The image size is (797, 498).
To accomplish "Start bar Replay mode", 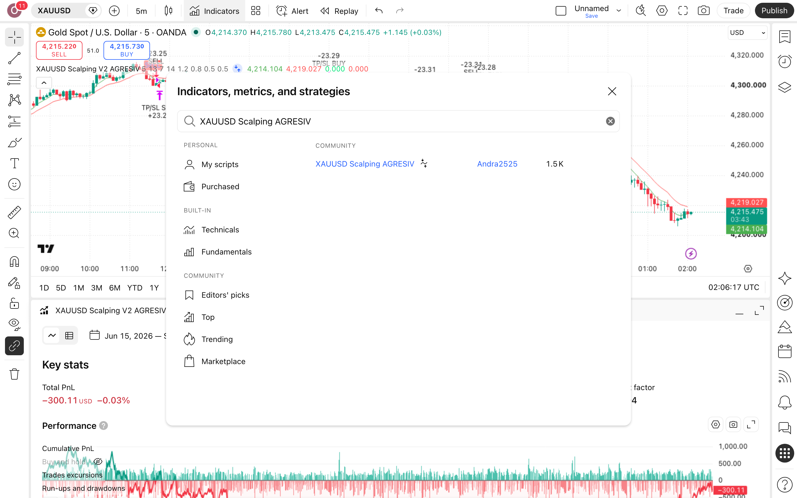I will [x=339, y=11].
